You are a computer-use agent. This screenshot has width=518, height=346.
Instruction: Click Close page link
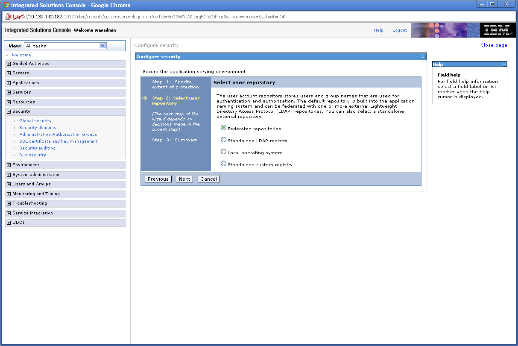(x=494, y=45)
